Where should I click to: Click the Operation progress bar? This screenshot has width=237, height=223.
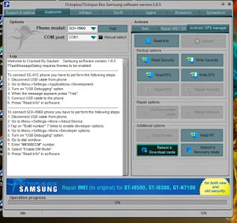[x=117, y=202]
